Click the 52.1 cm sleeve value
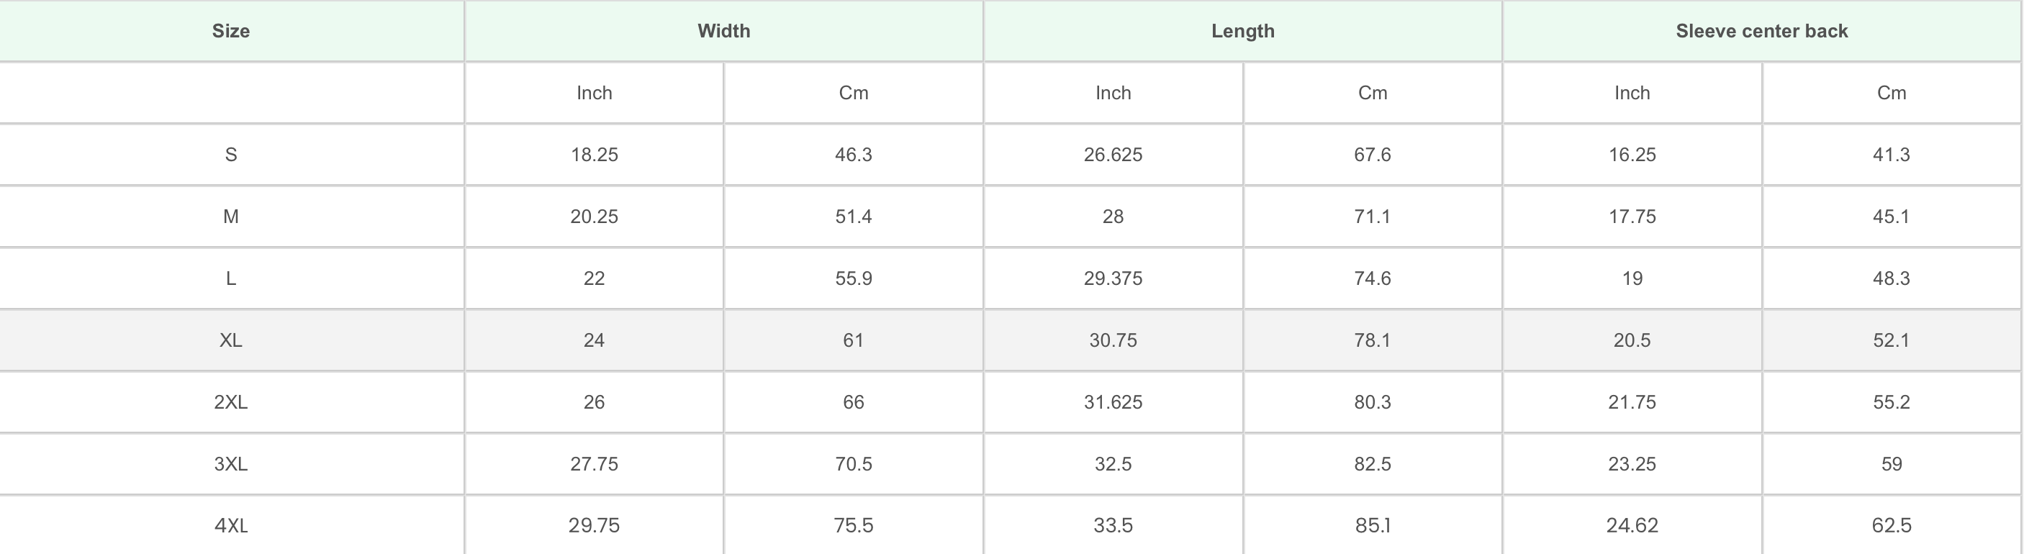The width and height of the screenshot is (2024, 554). [1892, 340]
